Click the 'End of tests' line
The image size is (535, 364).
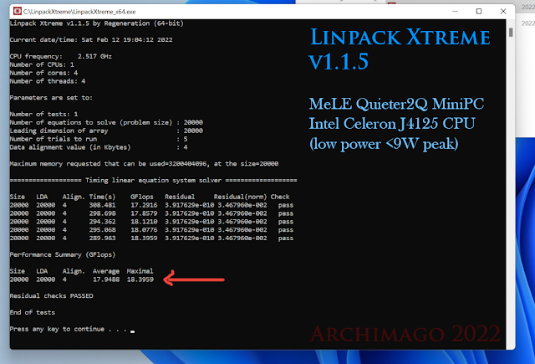33,312
